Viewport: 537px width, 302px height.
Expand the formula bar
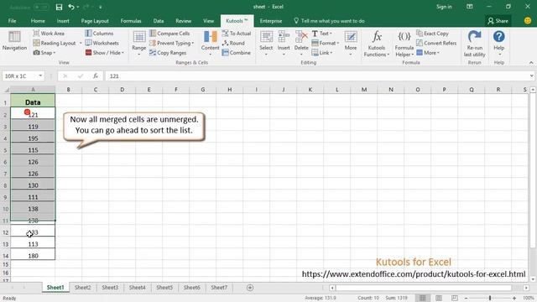[x=531, y=76]
